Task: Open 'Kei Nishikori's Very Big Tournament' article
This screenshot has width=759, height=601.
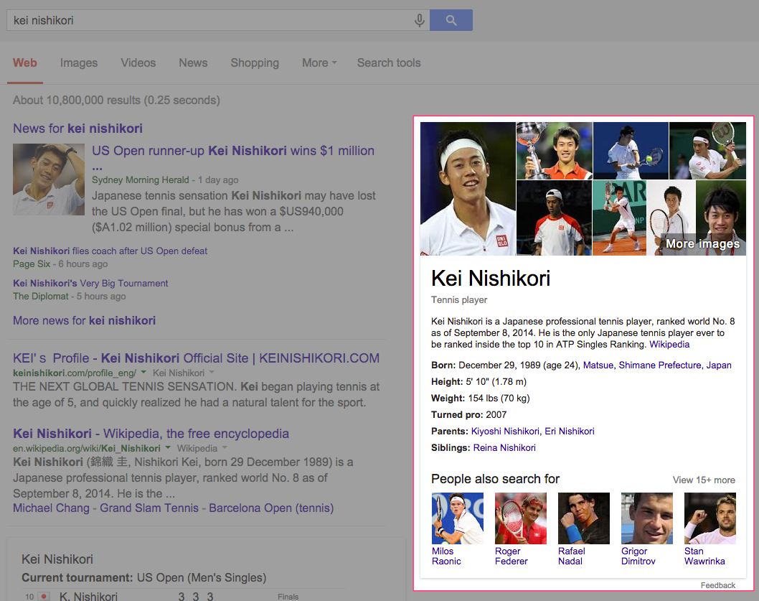Action: click(90, 284)
